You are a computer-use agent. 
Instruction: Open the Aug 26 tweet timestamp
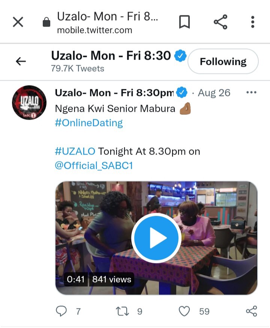(214, 93)
